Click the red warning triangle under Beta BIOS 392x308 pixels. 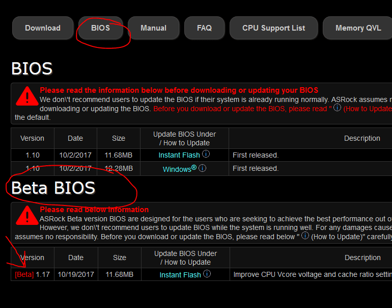[x=27, y=216]
